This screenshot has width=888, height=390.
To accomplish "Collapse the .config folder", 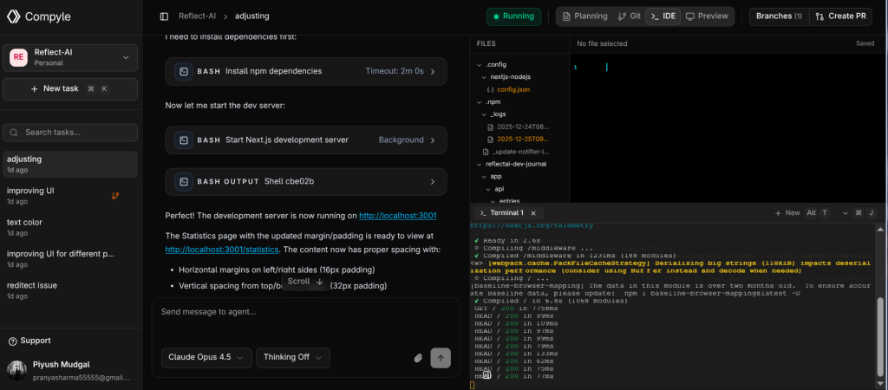I will (480, 64).
